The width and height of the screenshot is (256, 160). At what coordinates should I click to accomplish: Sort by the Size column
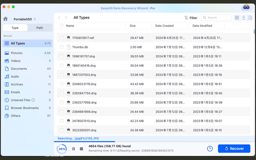(x=132, y=26)
